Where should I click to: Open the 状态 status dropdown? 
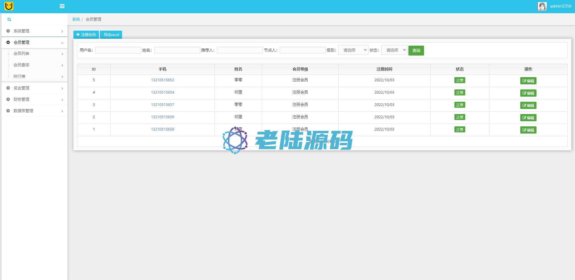(x=394, y=50)
